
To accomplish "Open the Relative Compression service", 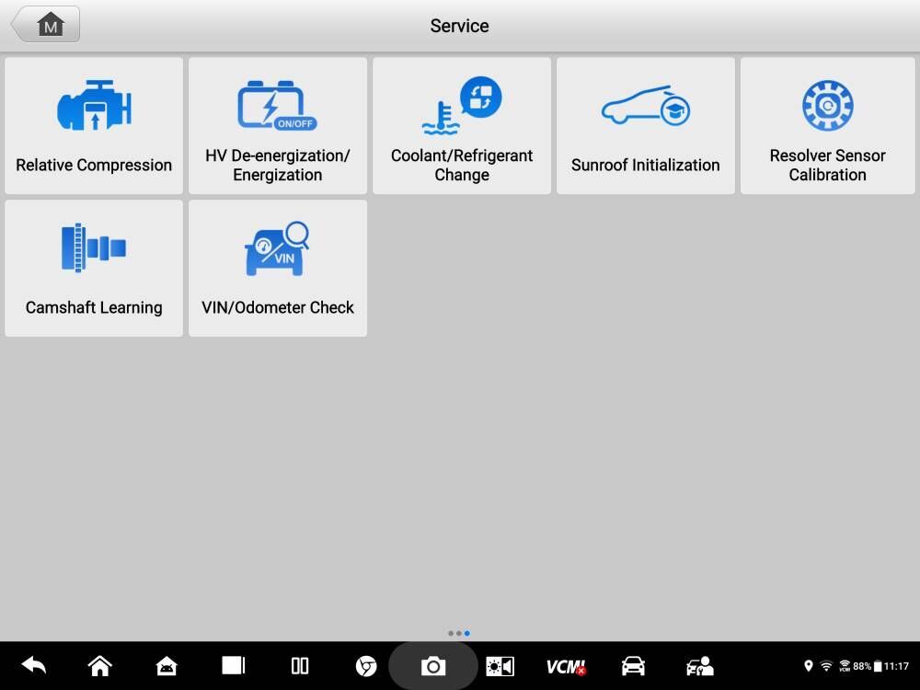I will point(94,126).
